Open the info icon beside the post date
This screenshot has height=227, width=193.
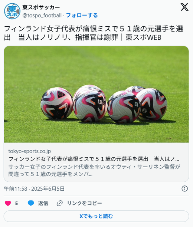point(184,189)
